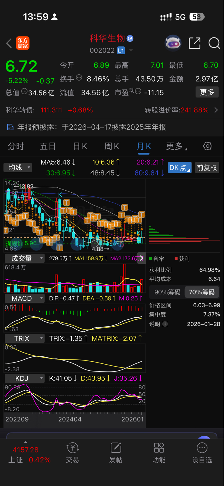This screenshot has height=486, width=224.
Task: Tap the 价格区间 6.03-6.99 value
Action: 207,305
